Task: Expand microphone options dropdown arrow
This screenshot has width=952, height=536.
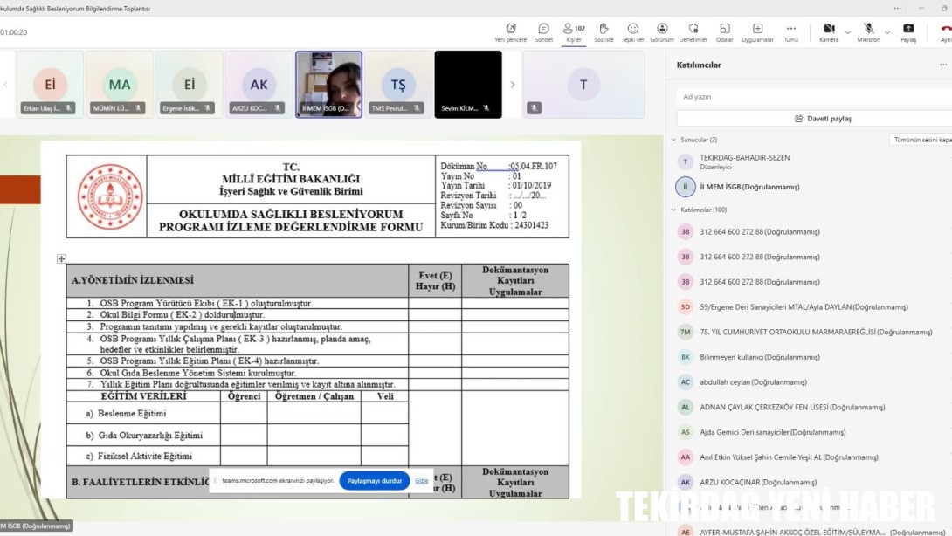Action: click(887, 32)
